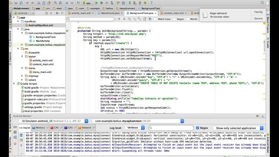Screen dimensions: 279x157
Task: Run the app with the green play button
Action: [97, 3]
